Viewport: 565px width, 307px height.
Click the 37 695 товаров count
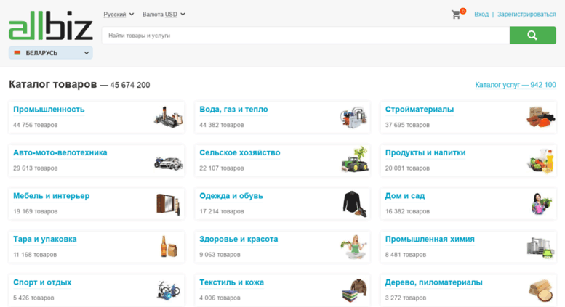(407, 125)
